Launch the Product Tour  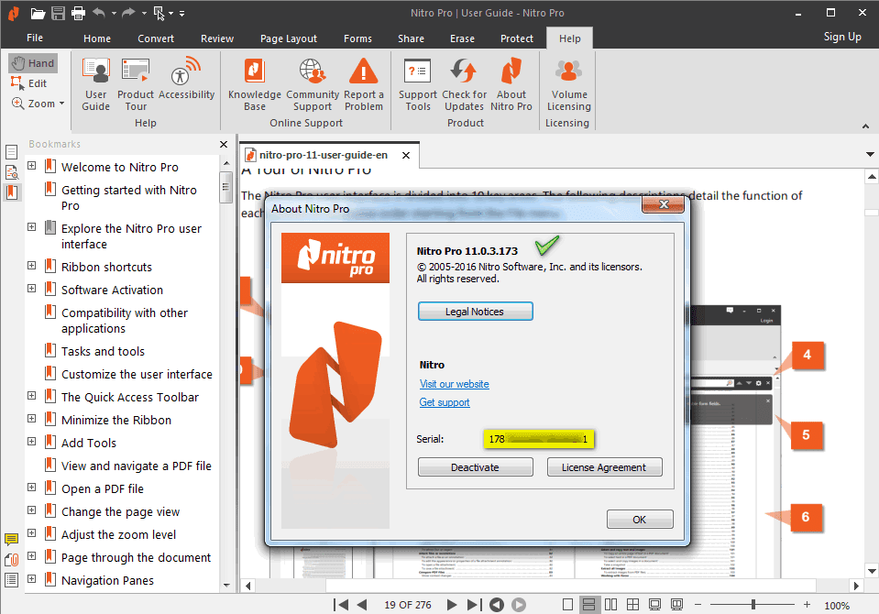click(136, 84)
